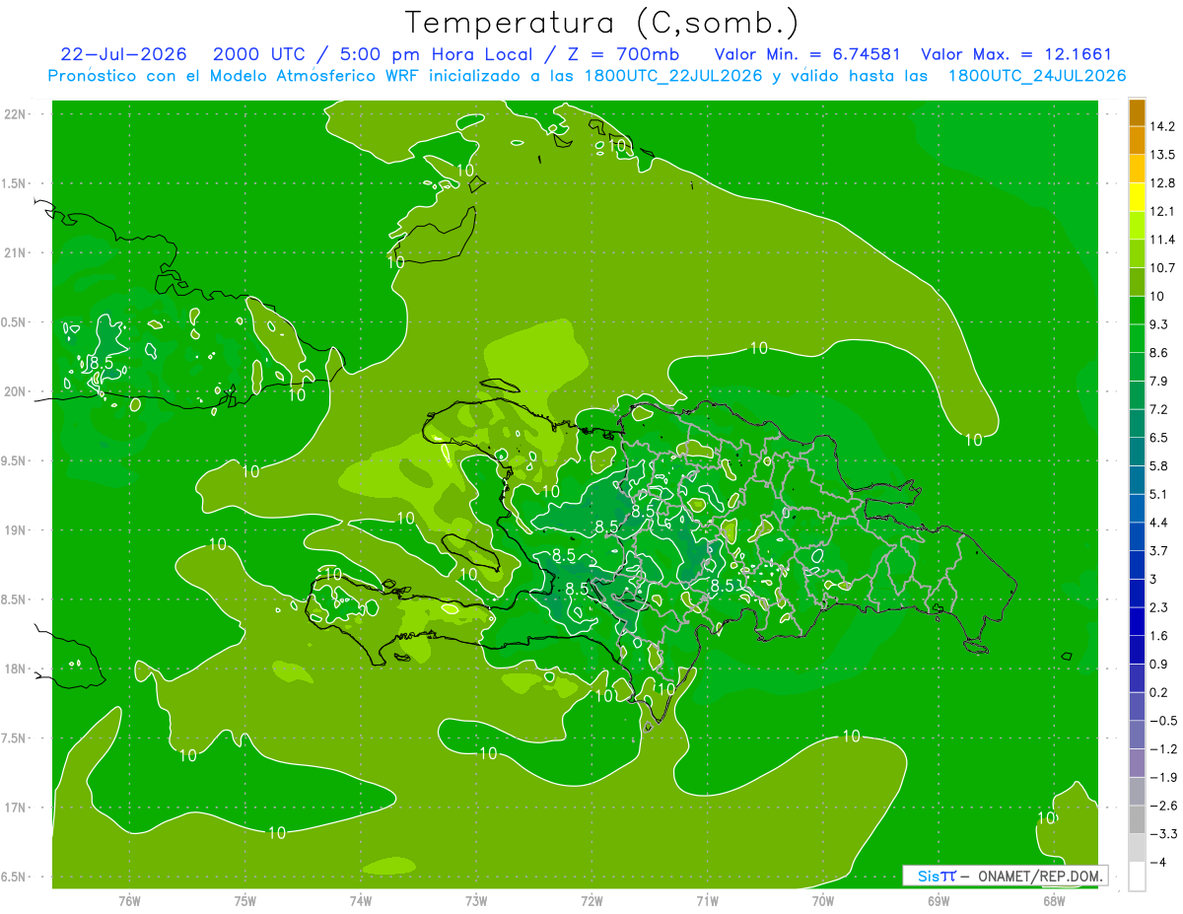This screenshot has width=1183, height=914.
Task: Click the '17N' latitude axis label
Action: [14, 808]
